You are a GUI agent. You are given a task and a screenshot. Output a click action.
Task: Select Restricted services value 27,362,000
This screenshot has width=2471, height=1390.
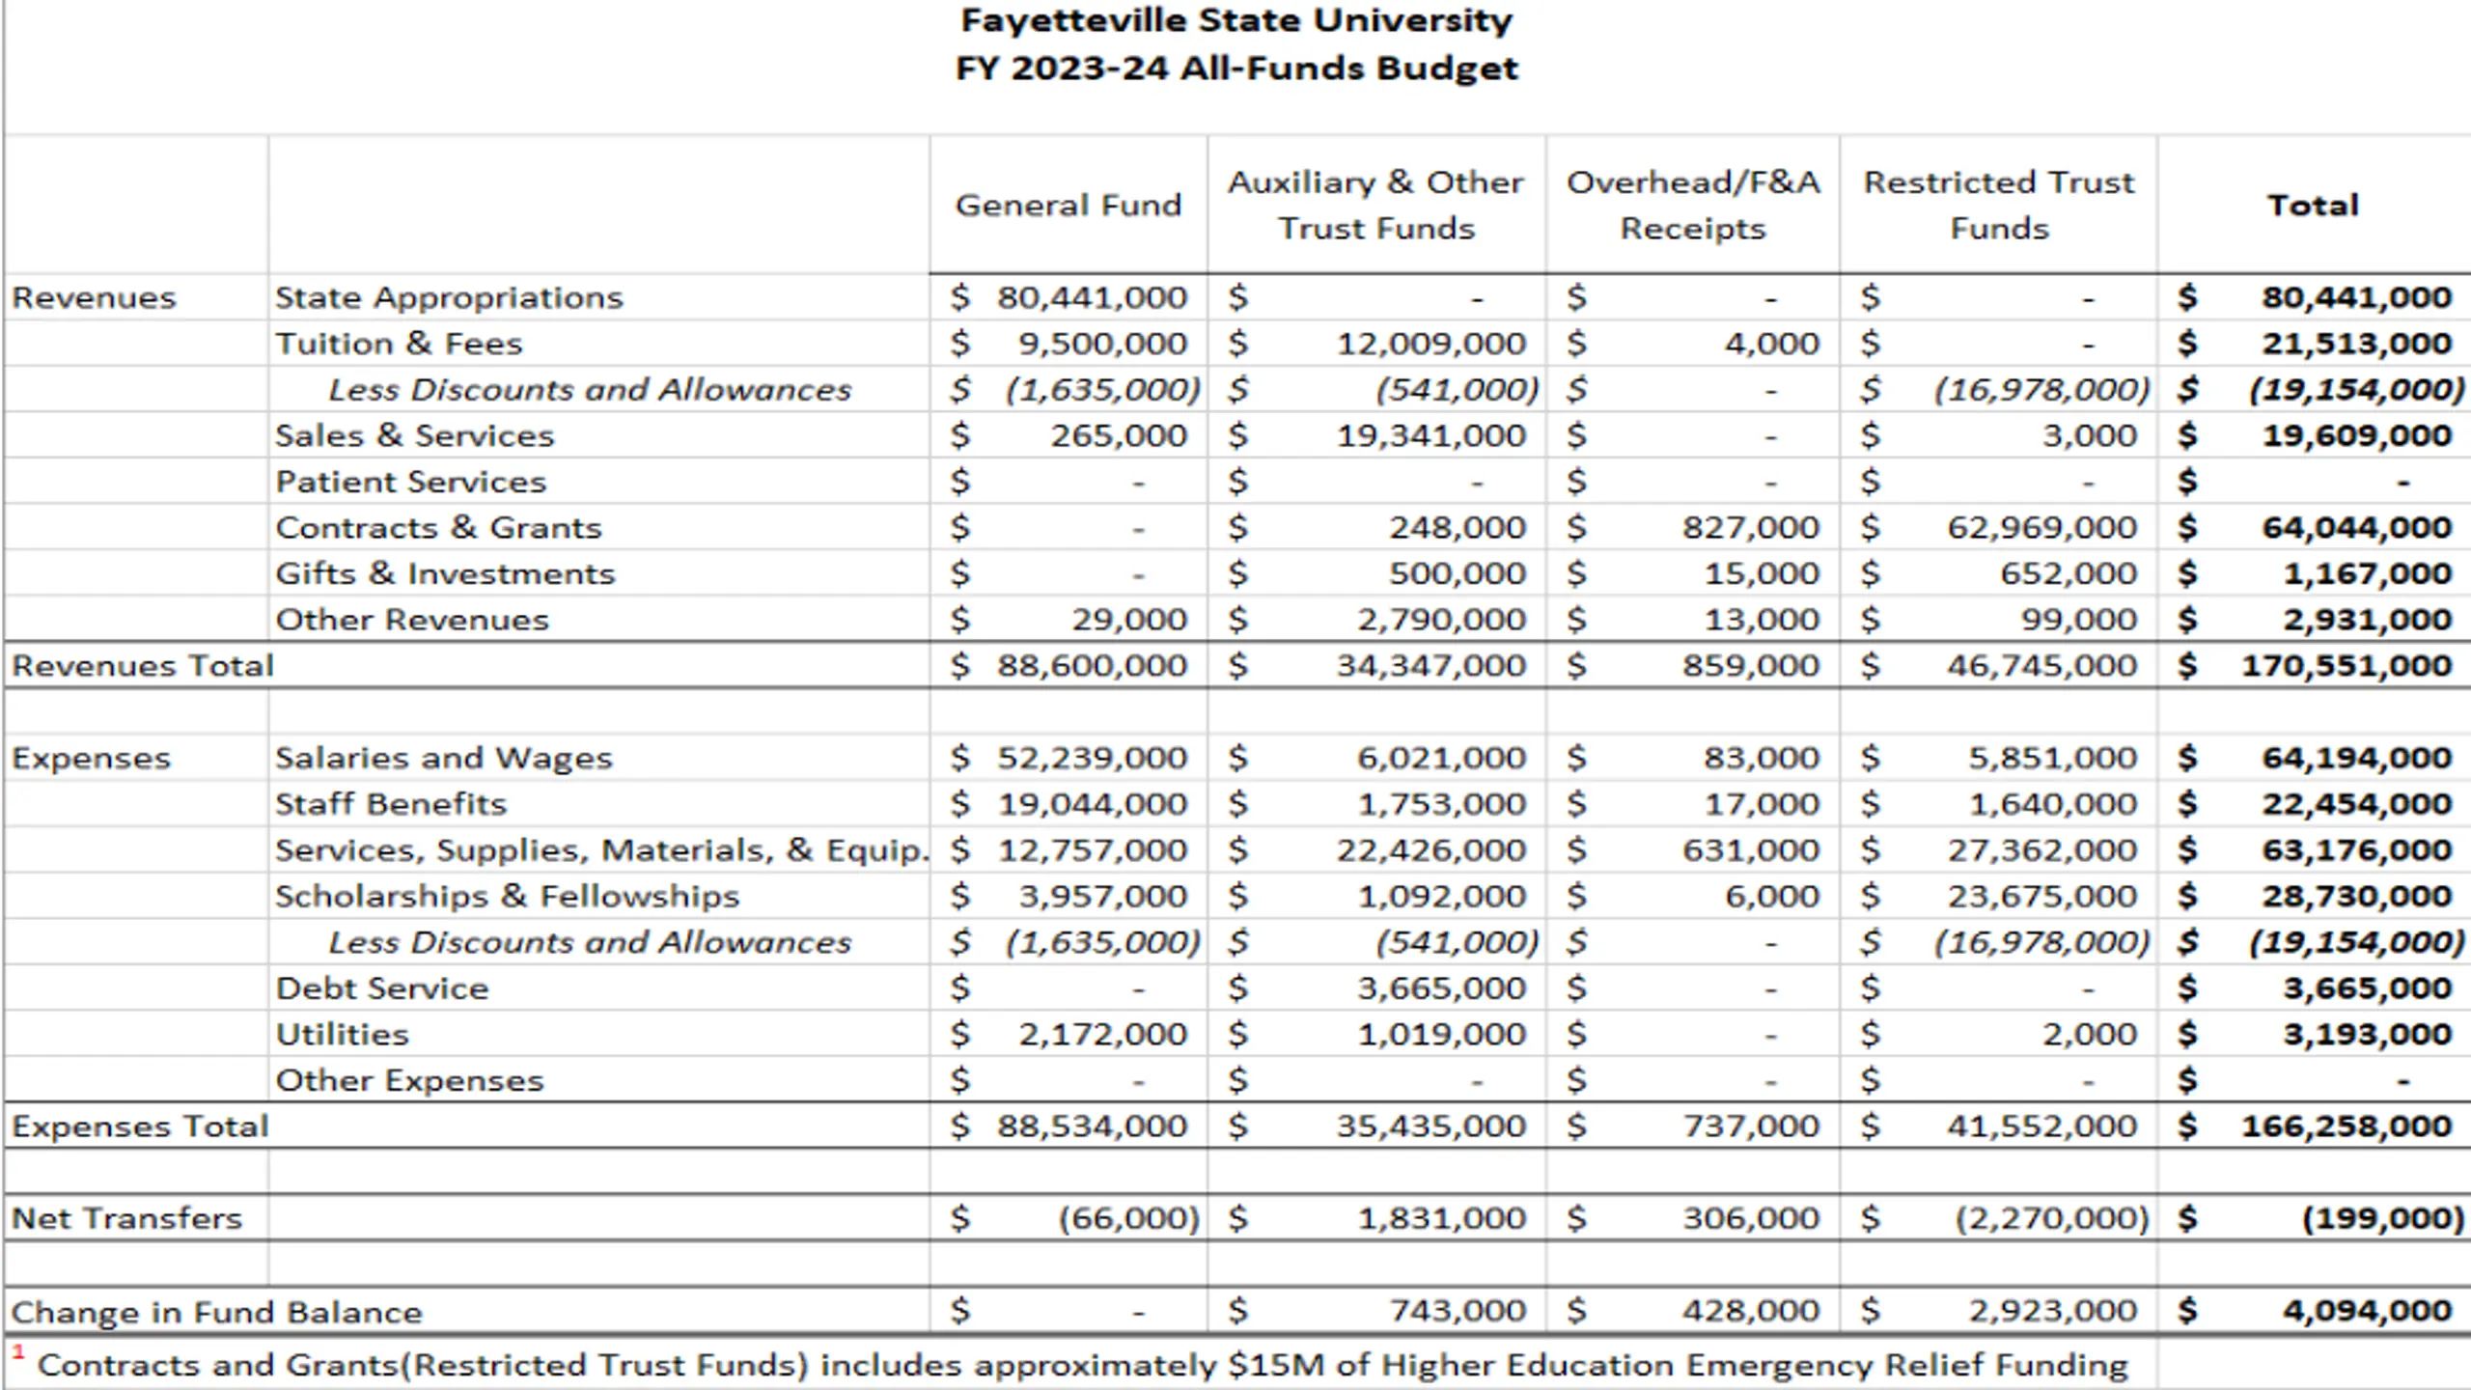[x=2042, y=850]
